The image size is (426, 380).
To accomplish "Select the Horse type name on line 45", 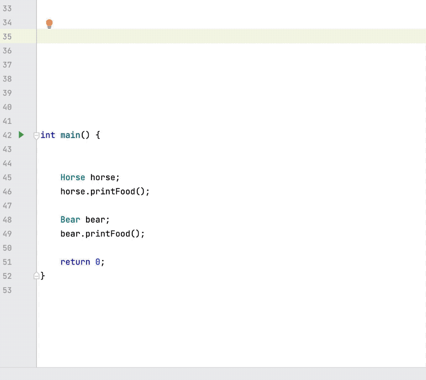I will coord(73,177).
